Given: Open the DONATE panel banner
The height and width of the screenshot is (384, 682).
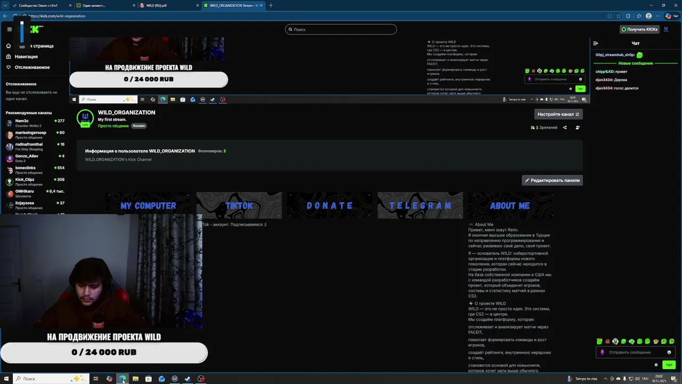Looking at the screenshot, I should pyautogui.click(x=329, y=205).
